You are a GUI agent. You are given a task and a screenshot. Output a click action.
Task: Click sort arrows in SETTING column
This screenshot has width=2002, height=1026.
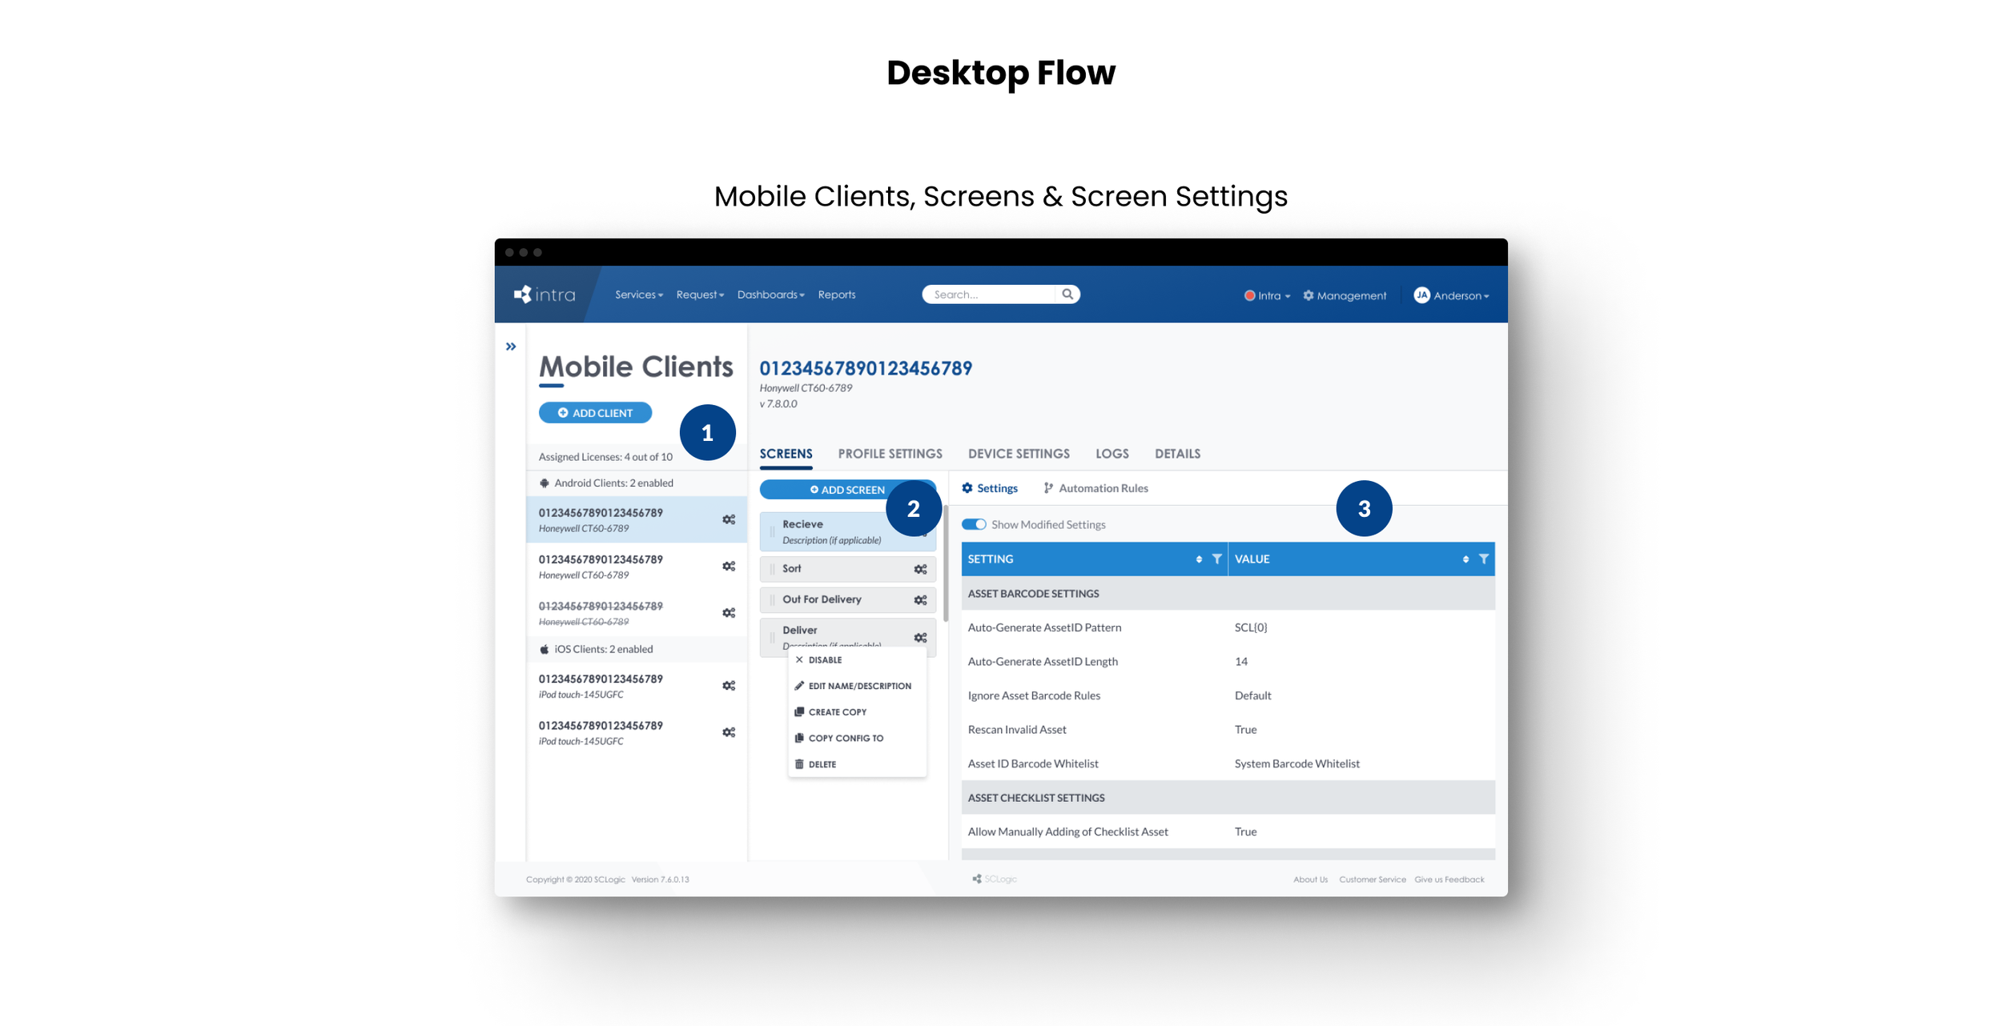[x=1198, y=559]
